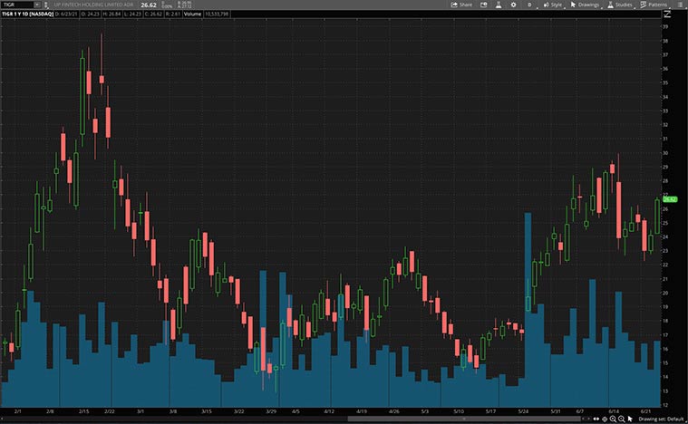Open the Studies menu
688x424 pixels.
[x=620, y=5]
